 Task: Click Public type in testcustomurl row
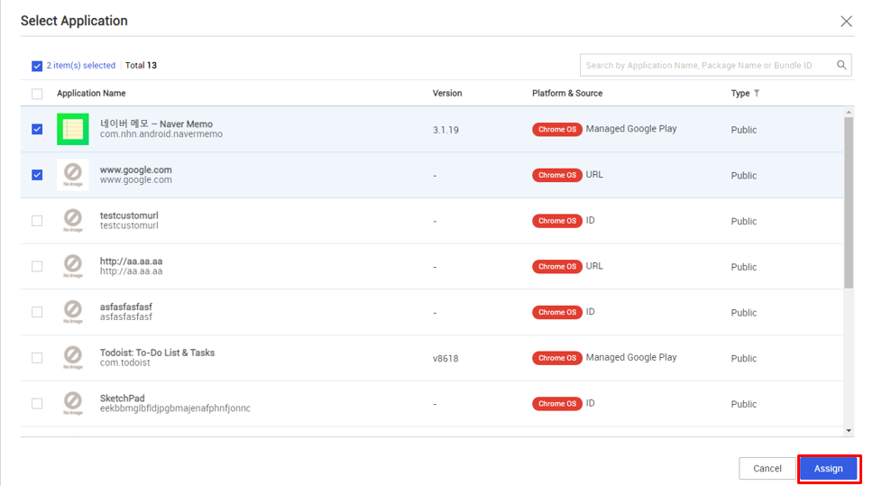tap(743, 221)
